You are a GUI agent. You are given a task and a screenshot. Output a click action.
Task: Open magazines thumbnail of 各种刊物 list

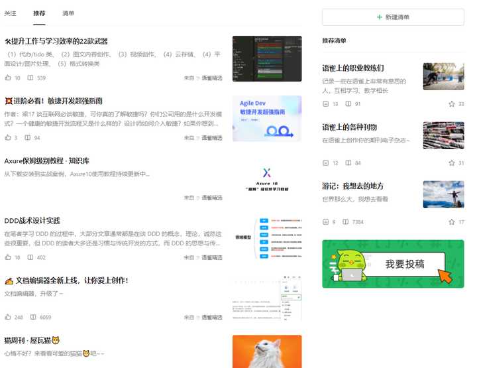click(443, 135)
